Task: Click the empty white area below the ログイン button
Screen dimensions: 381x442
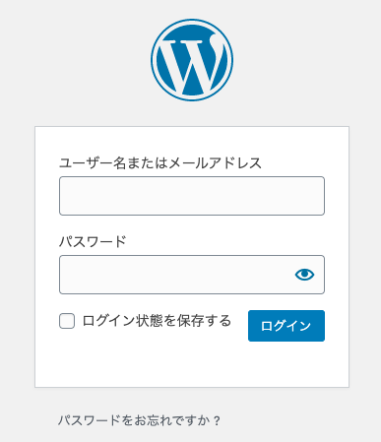Action: pos(286,364)
